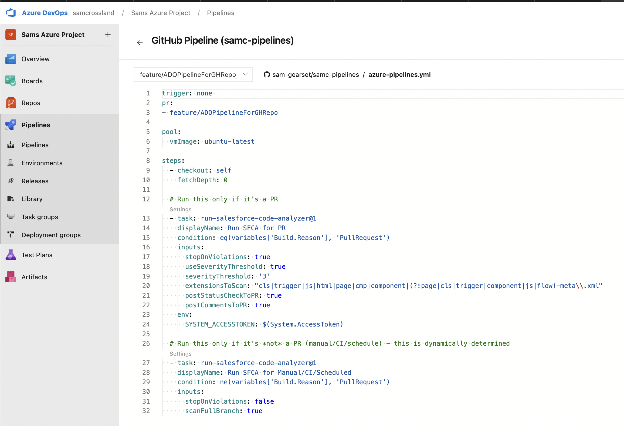Click the GitHub logo next to repo name
This screenshot has width=624, height=426.
click(267, 74)
